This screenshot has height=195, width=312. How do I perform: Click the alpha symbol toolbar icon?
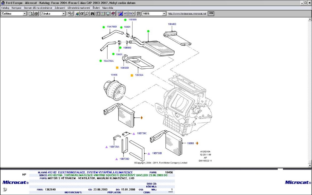point(82,14)
